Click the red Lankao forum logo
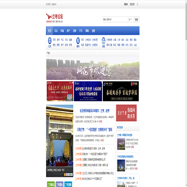The image size is (187, 187). click(55, 18)
